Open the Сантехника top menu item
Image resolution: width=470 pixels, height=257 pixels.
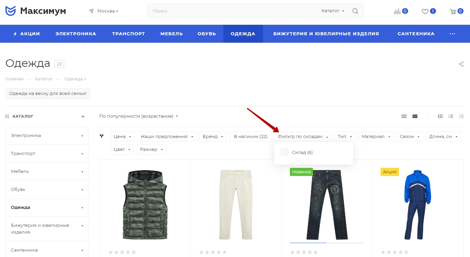tap(416, 34)
